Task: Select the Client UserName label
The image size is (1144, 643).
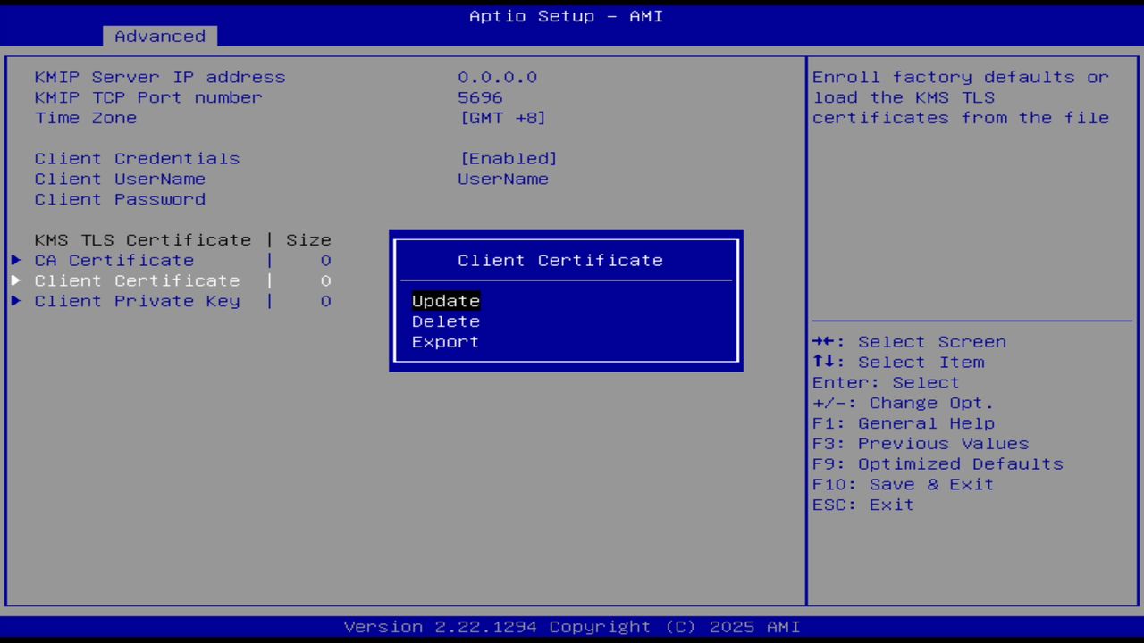Action: (120, 179)
